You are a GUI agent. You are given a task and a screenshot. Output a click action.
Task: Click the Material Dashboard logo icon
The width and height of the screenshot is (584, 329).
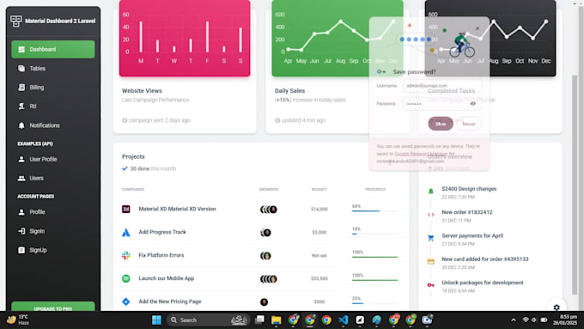coord(16,21)
